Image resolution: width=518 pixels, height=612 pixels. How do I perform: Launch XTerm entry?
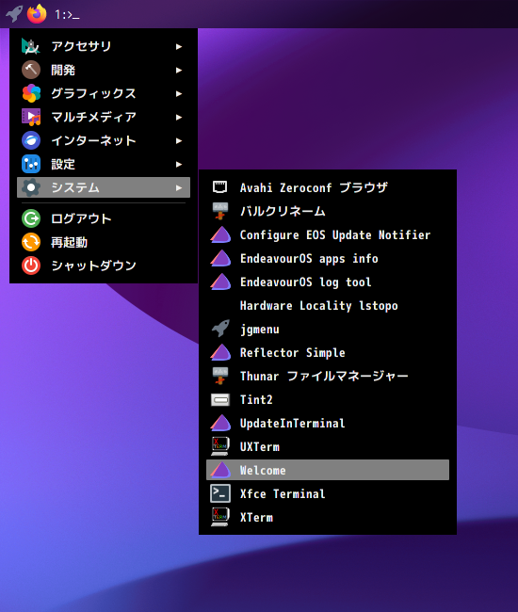(328, 517)
